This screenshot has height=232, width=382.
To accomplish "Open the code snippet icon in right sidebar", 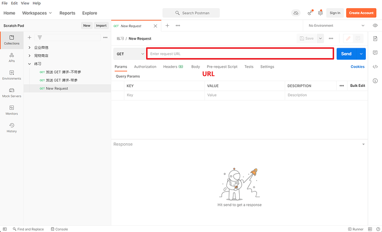I will click(375, 67).
